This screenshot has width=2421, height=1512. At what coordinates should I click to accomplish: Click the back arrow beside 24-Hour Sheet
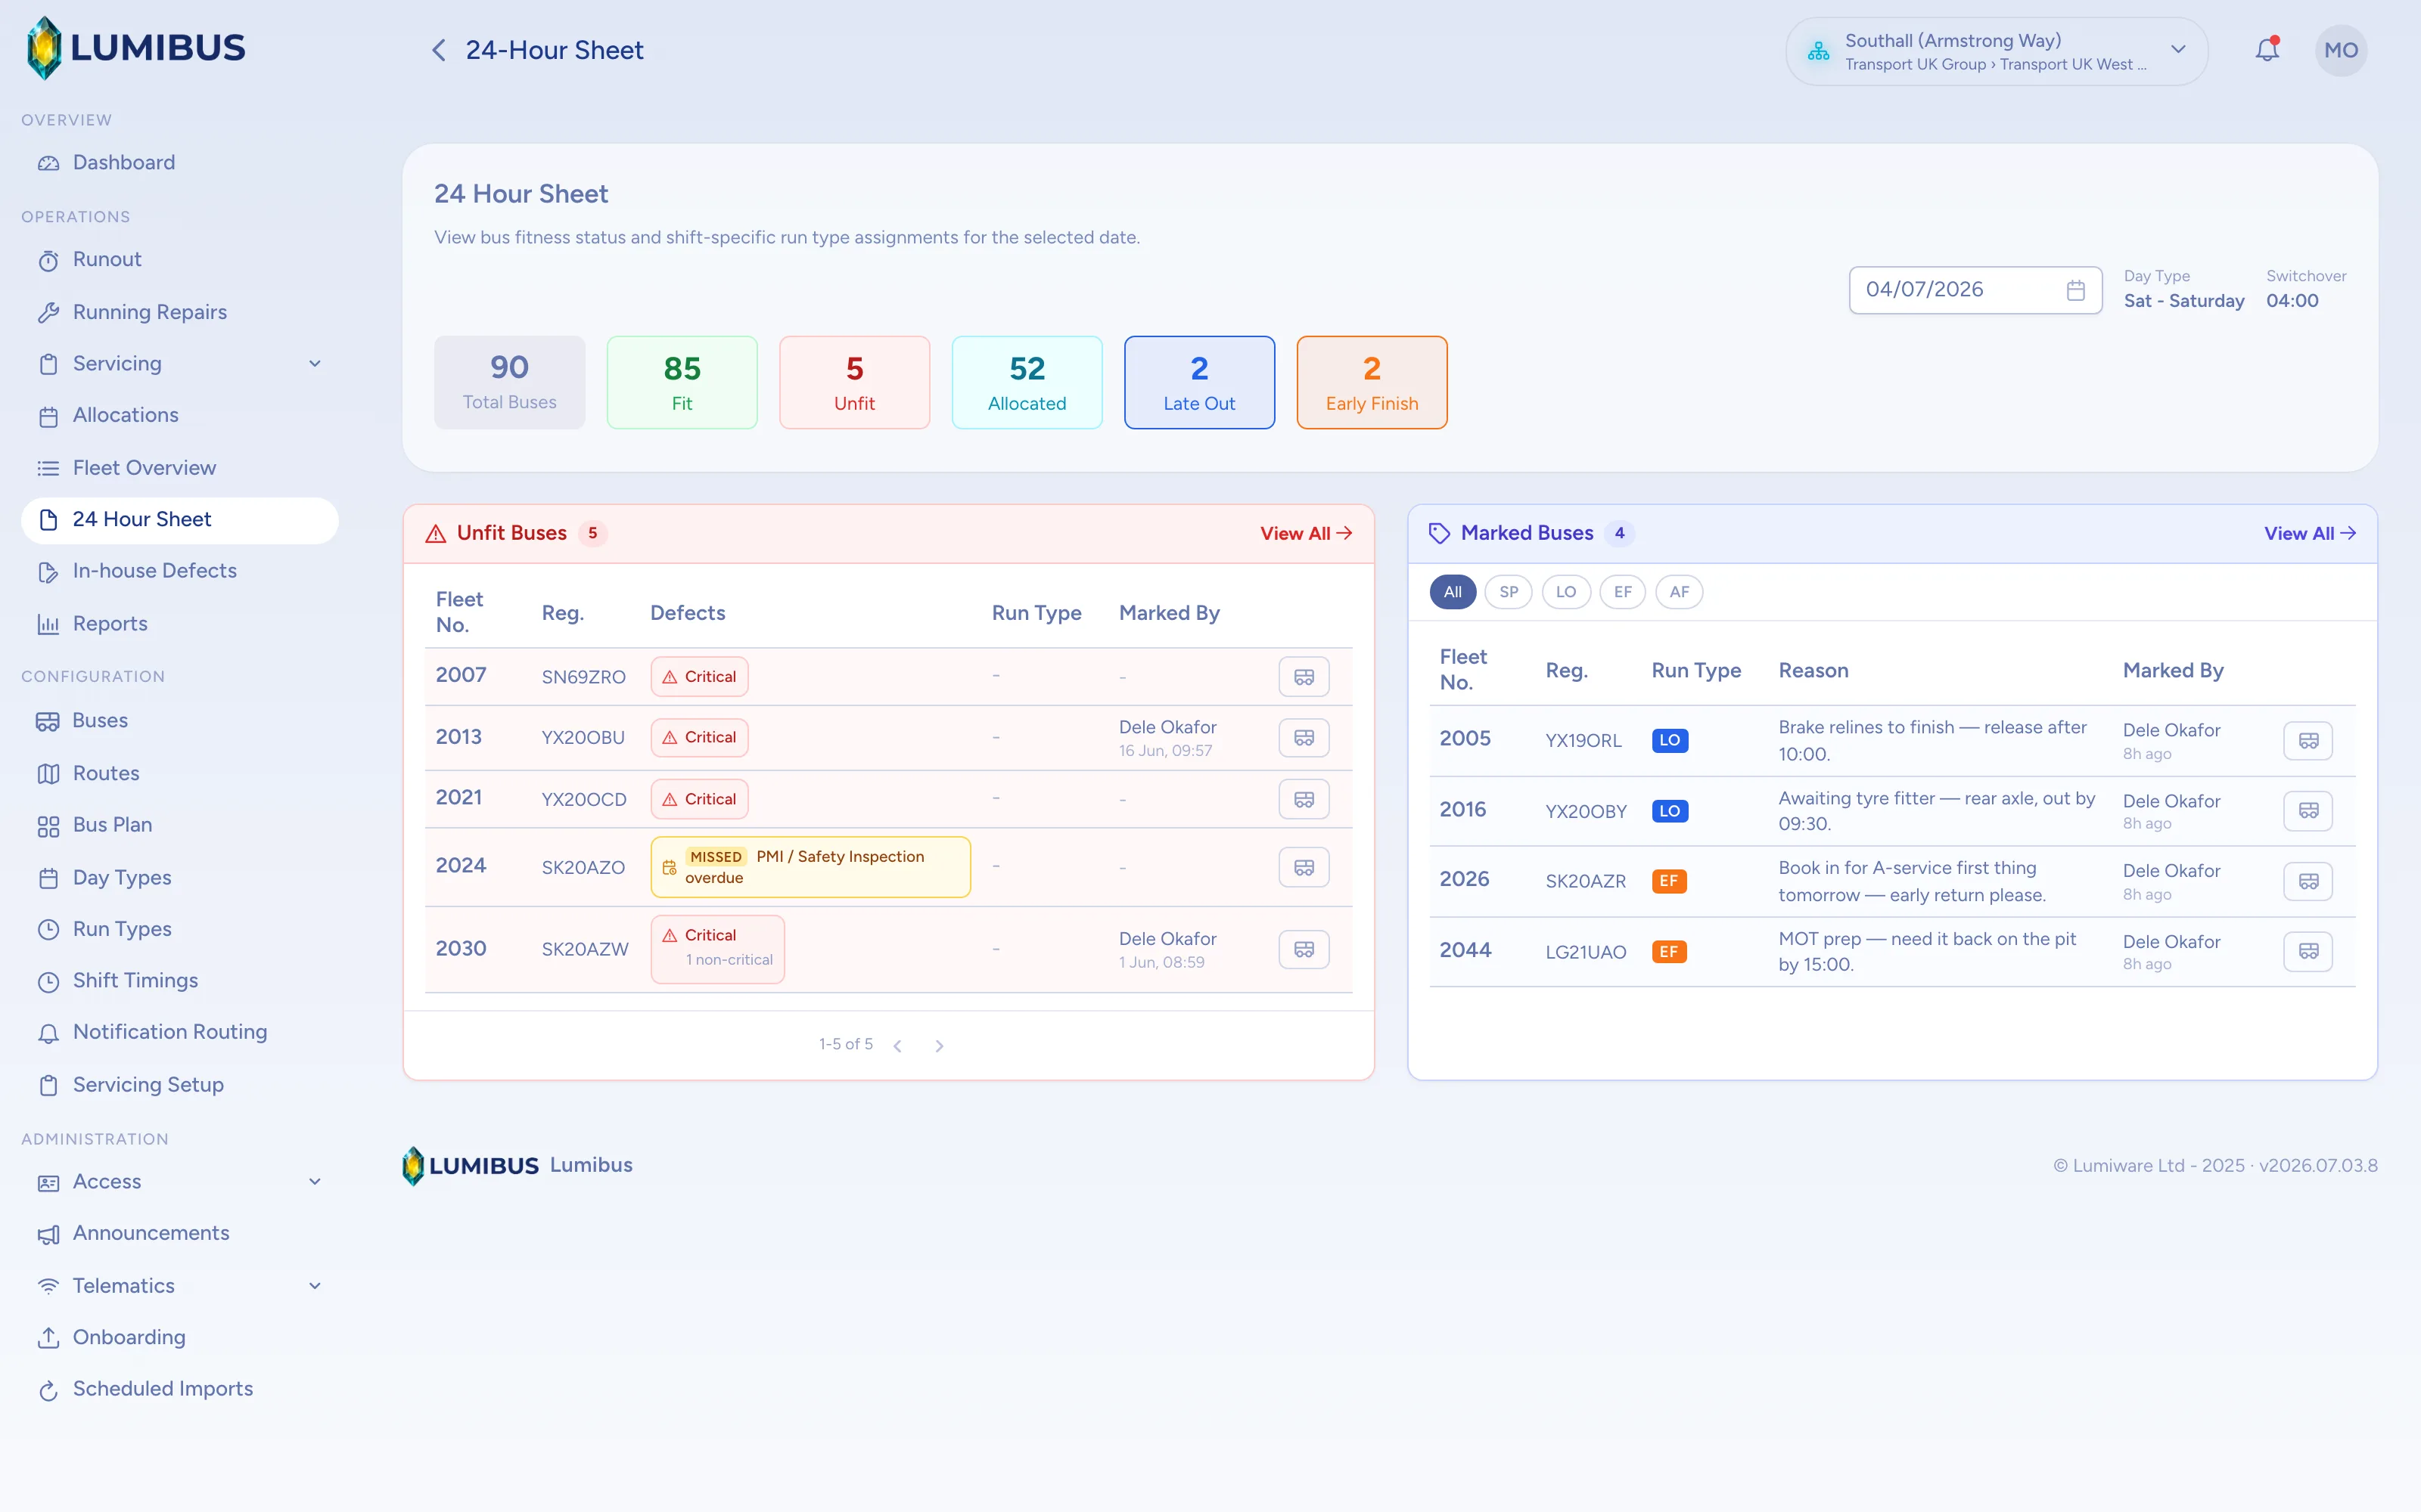pyautogui.click(x=438, y=50)
